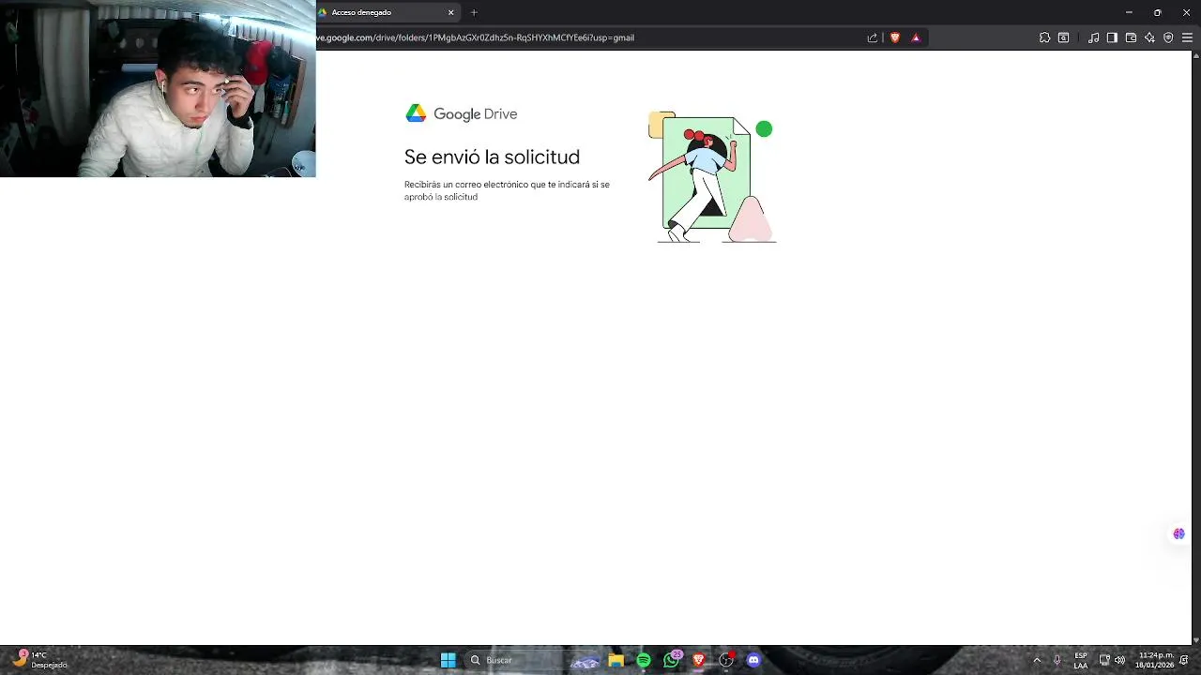Click the microphone icon in system tray
Viewport: 1201px width, 675px height.
click(x=1057, y=660)
